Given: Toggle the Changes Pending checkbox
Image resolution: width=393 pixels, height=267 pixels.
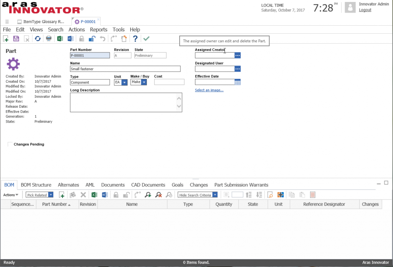Looking at the screenshot, I should (x=10, y=144).
